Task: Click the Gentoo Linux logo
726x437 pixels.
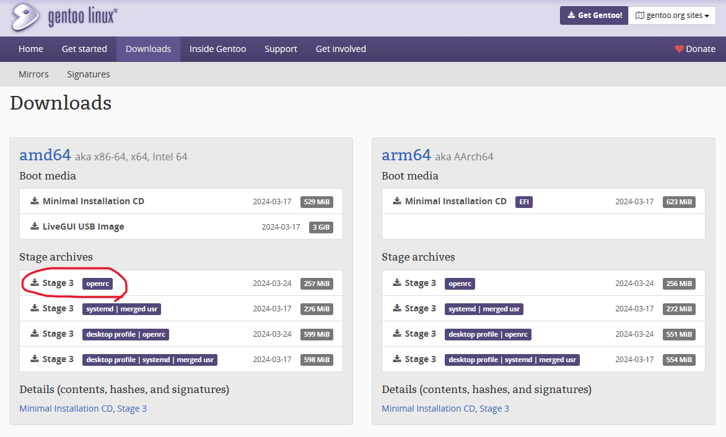Action: pos(64,17)
